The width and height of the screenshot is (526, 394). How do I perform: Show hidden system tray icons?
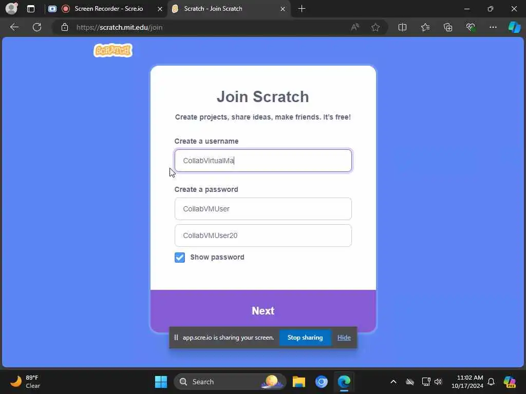(x=393, y=382)
